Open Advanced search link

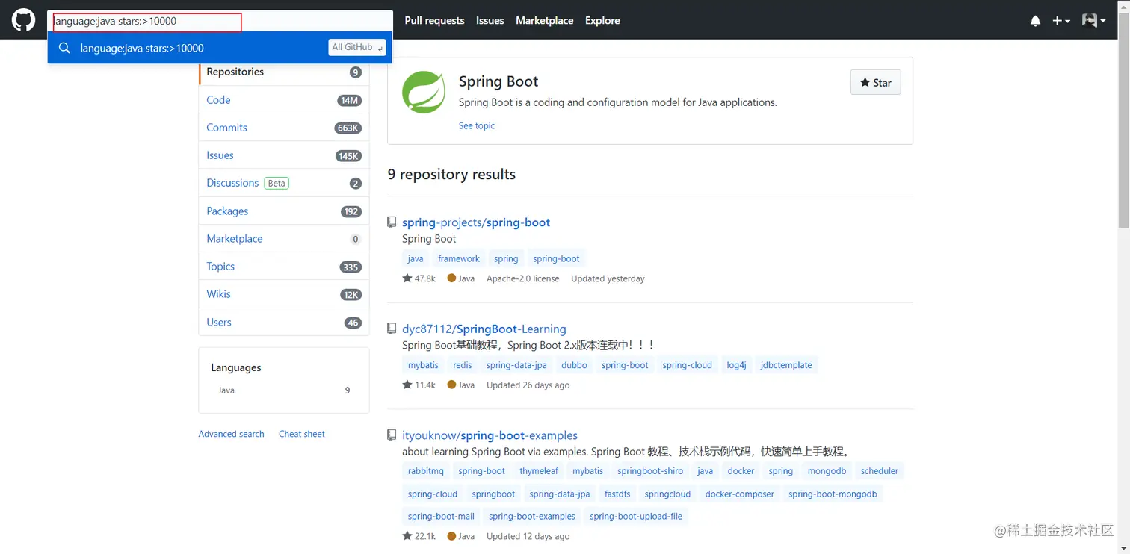pos(231,434)
